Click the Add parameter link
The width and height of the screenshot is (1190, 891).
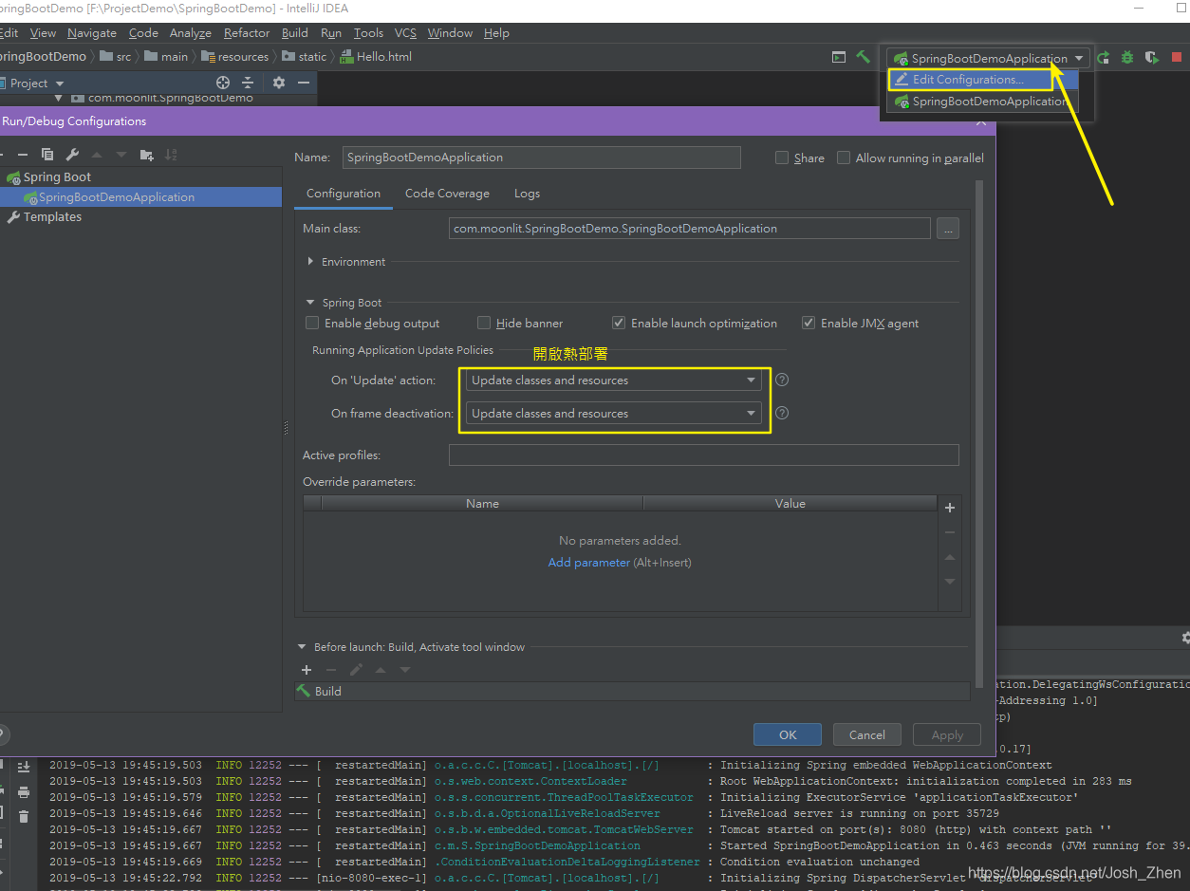(588, 563)
